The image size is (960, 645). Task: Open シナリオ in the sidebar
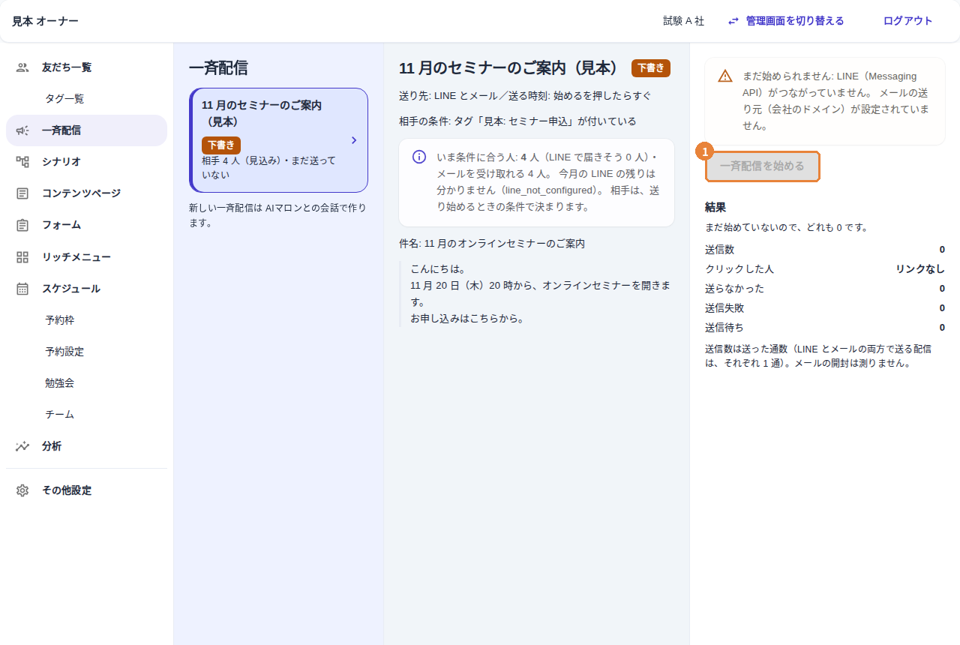[x=86, y=162]
